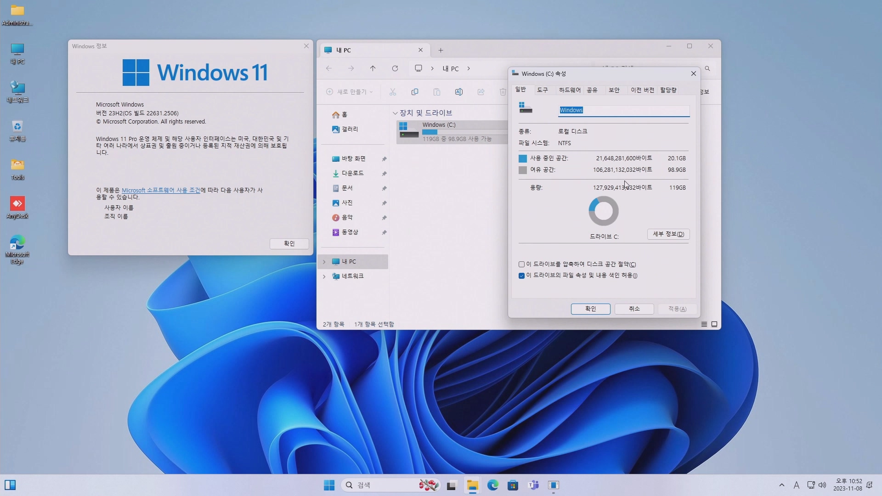Refresh the 내 PC Explorer view
Viewport: 882px width, 496px height.
click(395, 68)
